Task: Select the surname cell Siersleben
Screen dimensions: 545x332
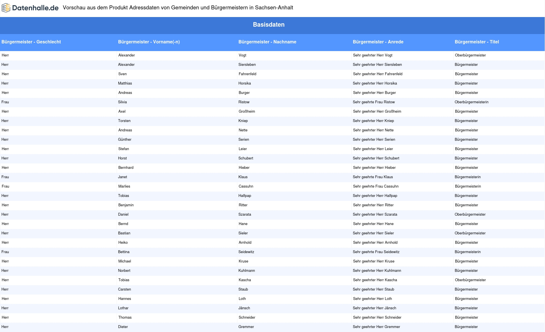Action: pyautogui.click(x=247, y=65)
